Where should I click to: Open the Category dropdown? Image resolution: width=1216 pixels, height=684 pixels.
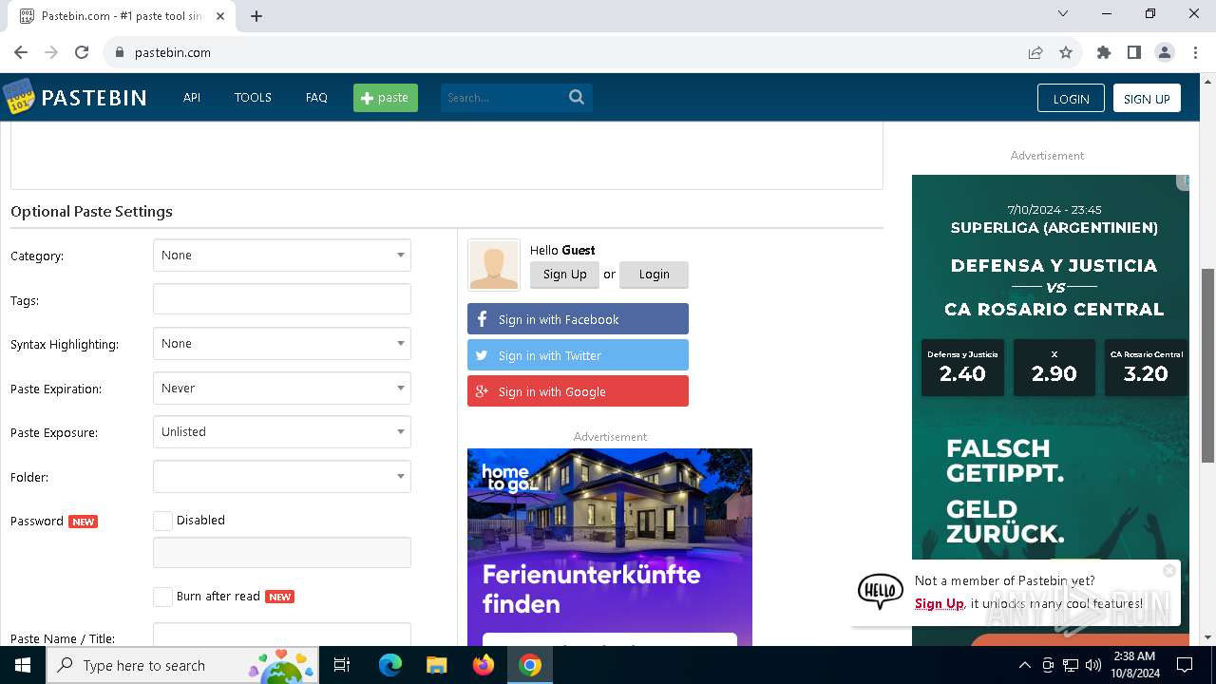coord(282,256)
